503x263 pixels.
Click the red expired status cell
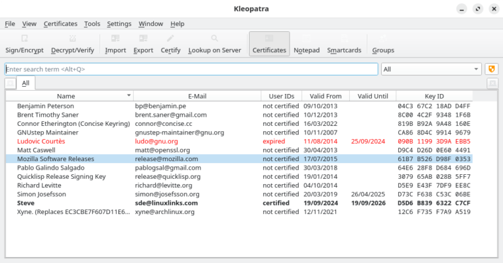[x=274, y=141]
